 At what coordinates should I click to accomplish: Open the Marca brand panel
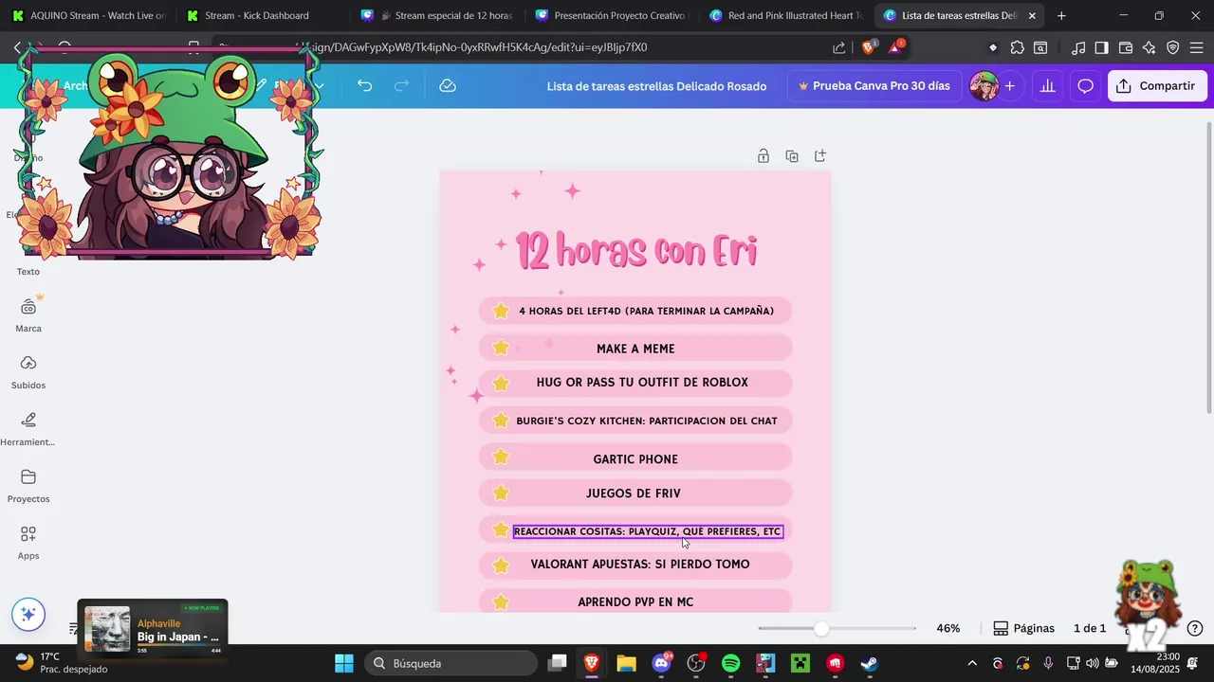point(28,315)
